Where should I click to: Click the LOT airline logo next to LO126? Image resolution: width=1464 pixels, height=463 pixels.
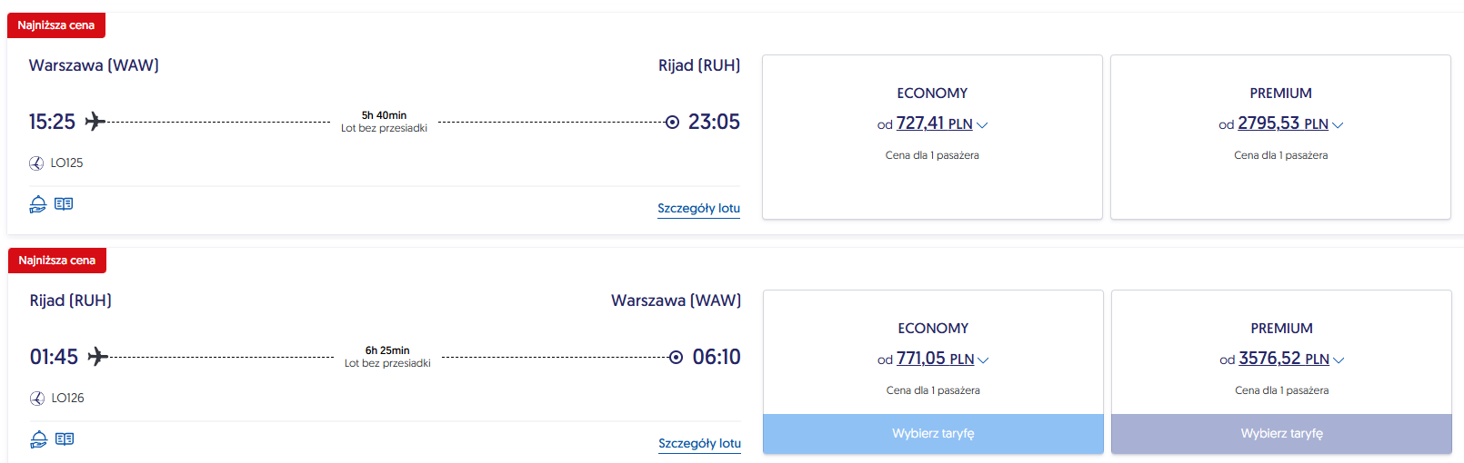[x=37, y=399]
